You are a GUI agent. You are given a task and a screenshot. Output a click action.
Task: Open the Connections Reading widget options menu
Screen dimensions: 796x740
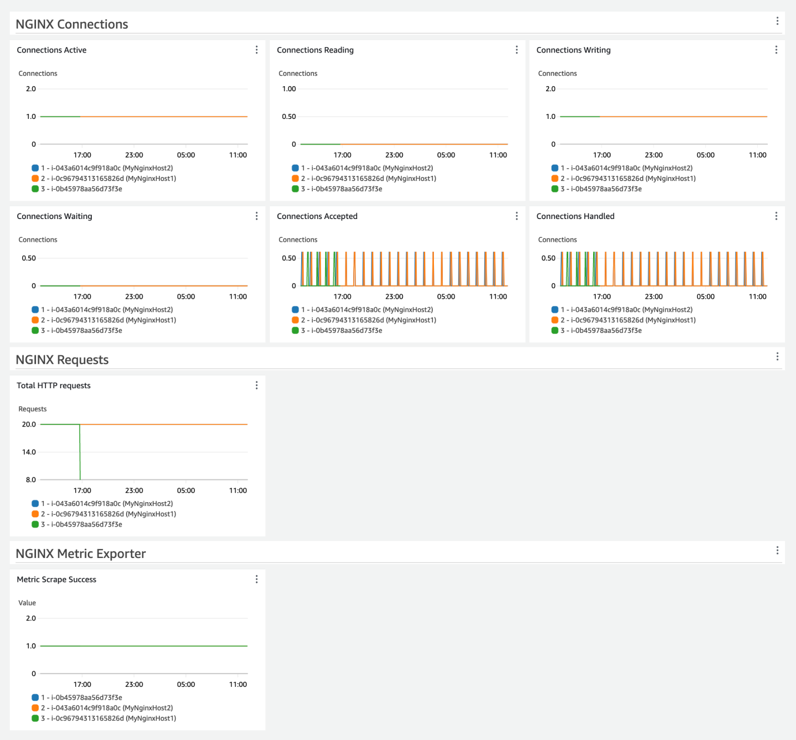(x=516, y=50)
